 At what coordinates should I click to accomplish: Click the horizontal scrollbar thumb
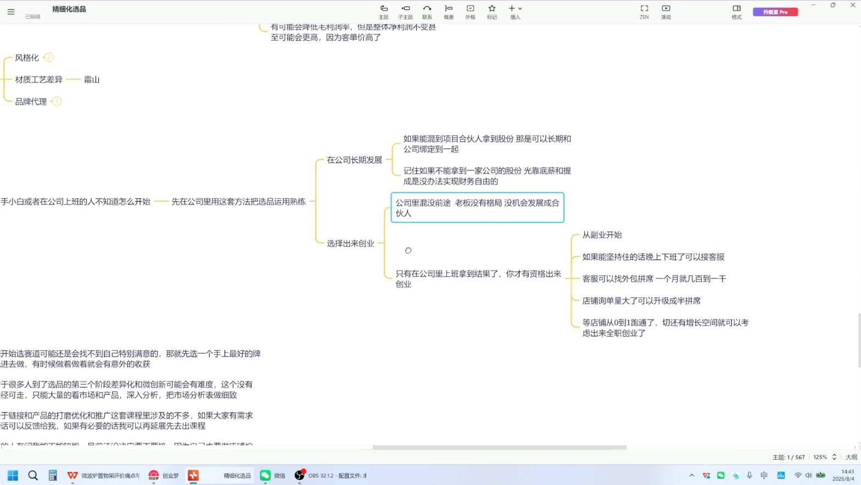(499, 447)
